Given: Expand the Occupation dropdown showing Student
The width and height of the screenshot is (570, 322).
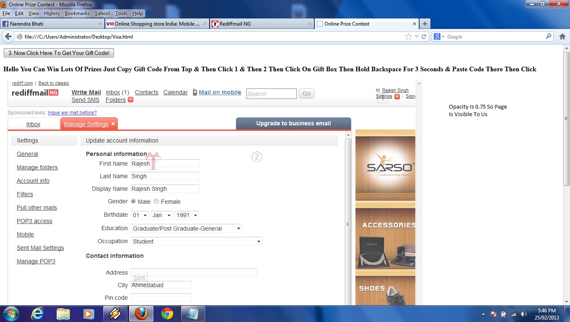Looking at the screenshot, I should pos(197,241).
